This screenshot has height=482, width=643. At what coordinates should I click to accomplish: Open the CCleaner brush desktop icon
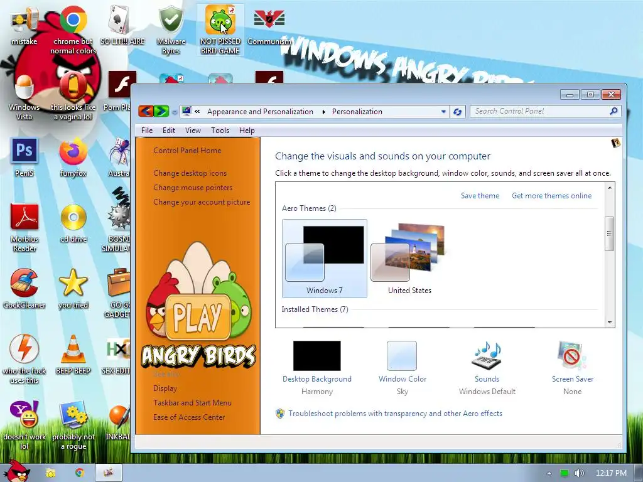tap(24, 289)
